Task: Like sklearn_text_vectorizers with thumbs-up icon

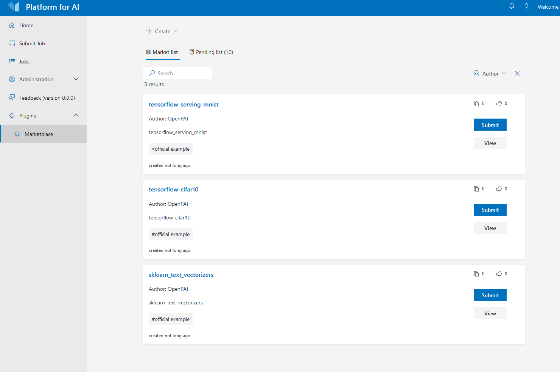Action: click(x=499, y=273)
